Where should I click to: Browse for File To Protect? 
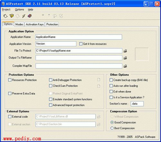[125, 51]
